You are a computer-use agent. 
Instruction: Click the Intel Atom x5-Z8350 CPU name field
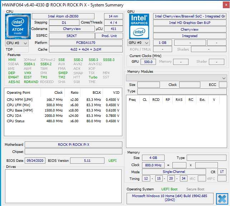63,16
